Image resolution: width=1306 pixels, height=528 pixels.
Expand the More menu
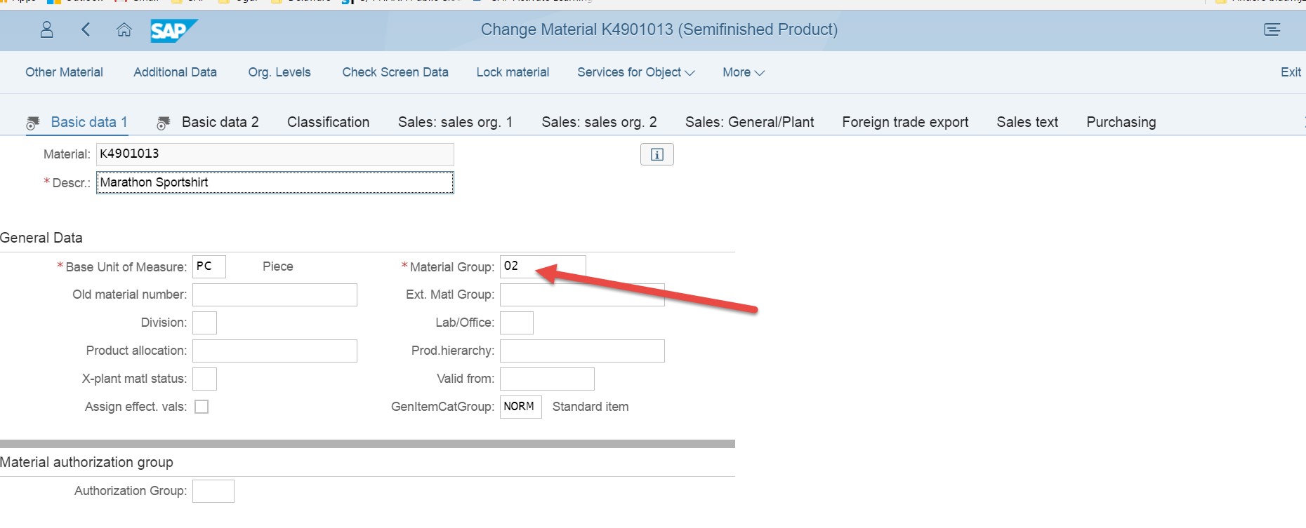coord(744,72)
